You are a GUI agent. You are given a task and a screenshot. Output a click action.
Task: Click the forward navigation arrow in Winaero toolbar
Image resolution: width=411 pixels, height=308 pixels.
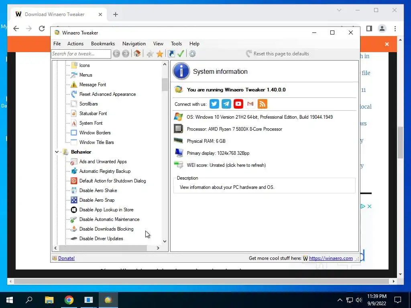point(126,54)
